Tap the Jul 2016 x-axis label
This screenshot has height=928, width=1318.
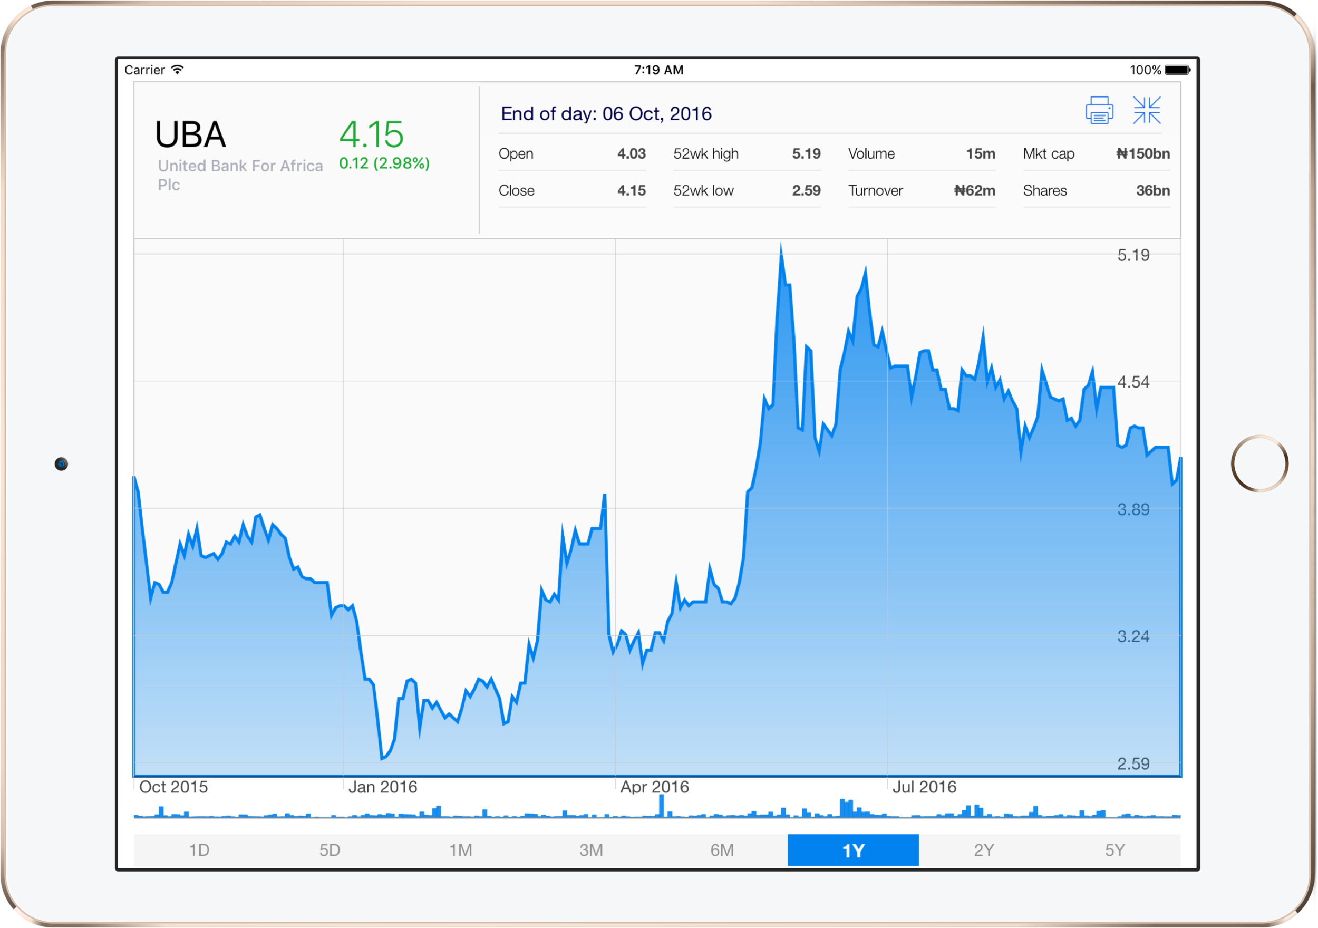tap(924, 787)
